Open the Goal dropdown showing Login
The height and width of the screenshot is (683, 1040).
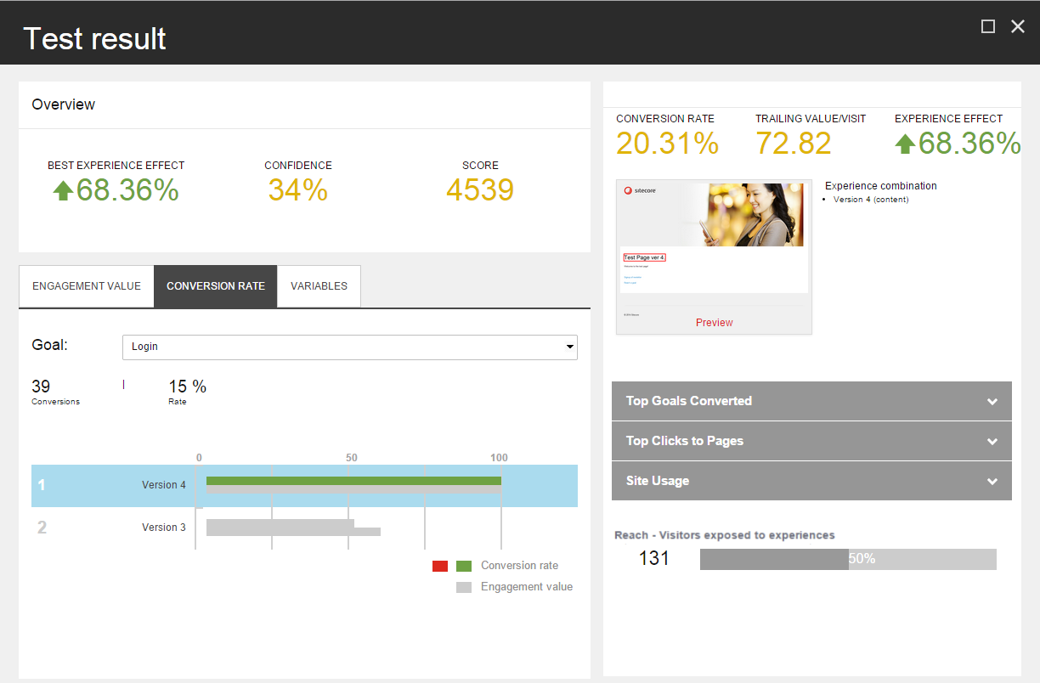pos(350,347)
